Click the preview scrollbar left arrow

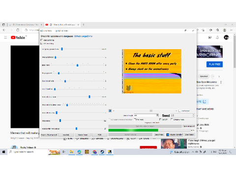(x=114, y=111)
